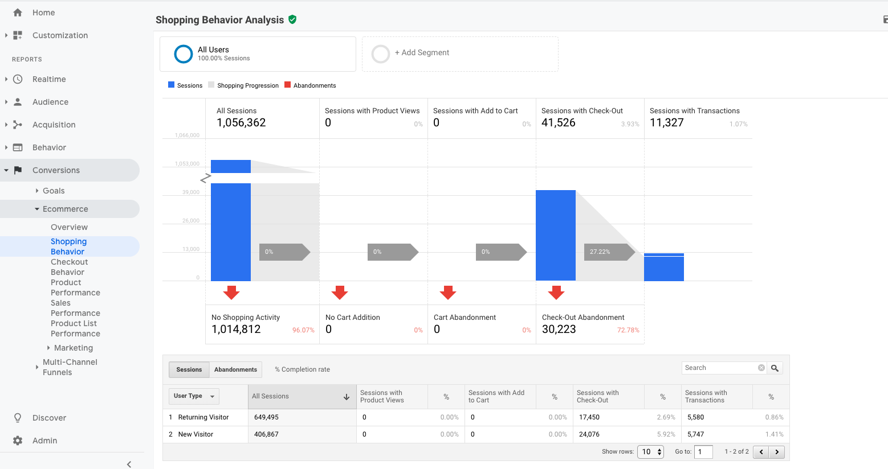Click the save icon at top right
The height and width of the screenshot is (469, 888).
(885, 20)
